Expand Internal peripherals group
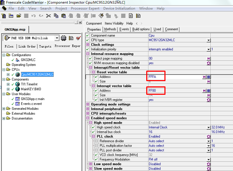This screenshot has width=233, height=171. tap(88, 109)
